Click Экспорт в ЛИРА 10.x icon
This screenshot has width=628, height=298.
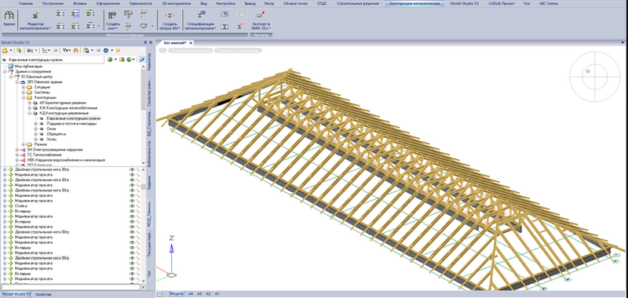pos(261,16)
